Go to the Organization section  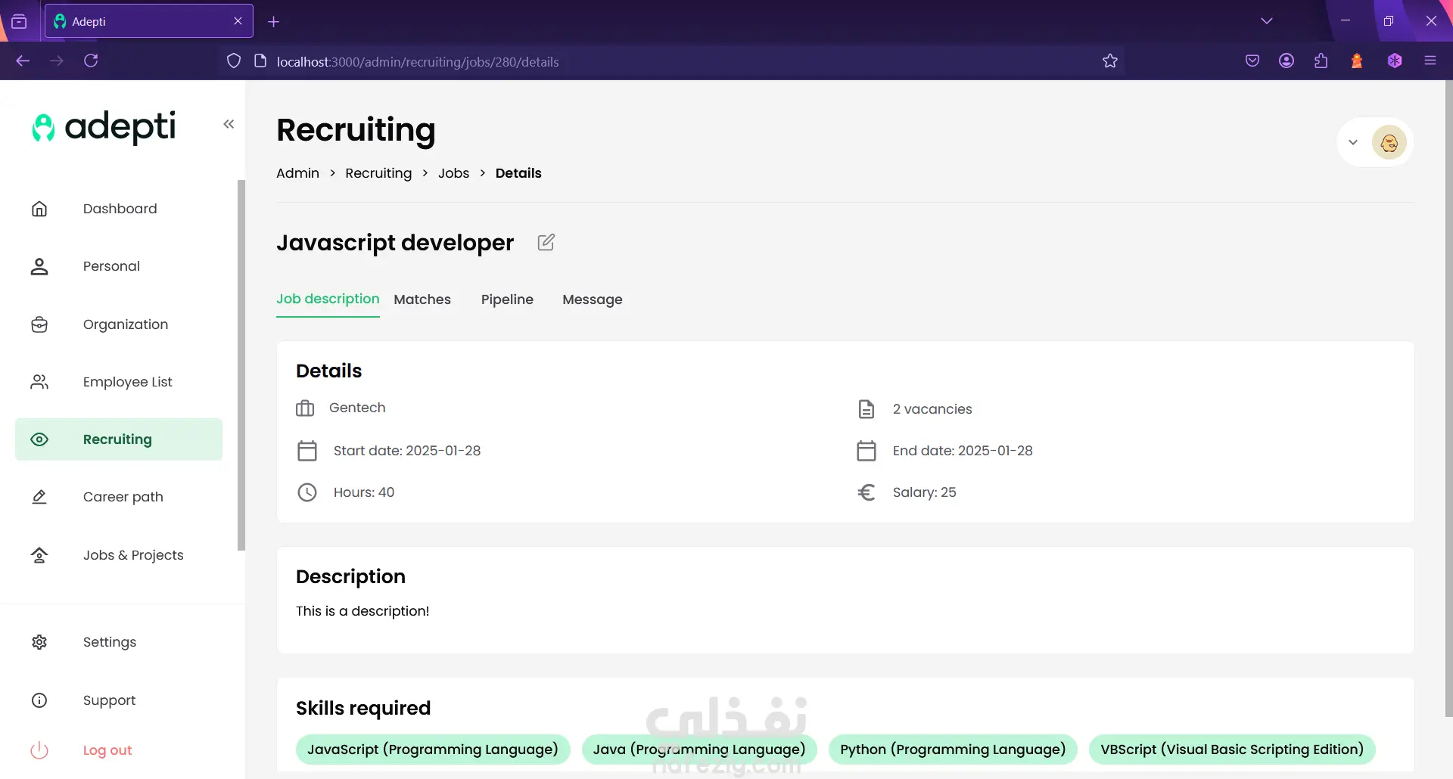[125, 324]
